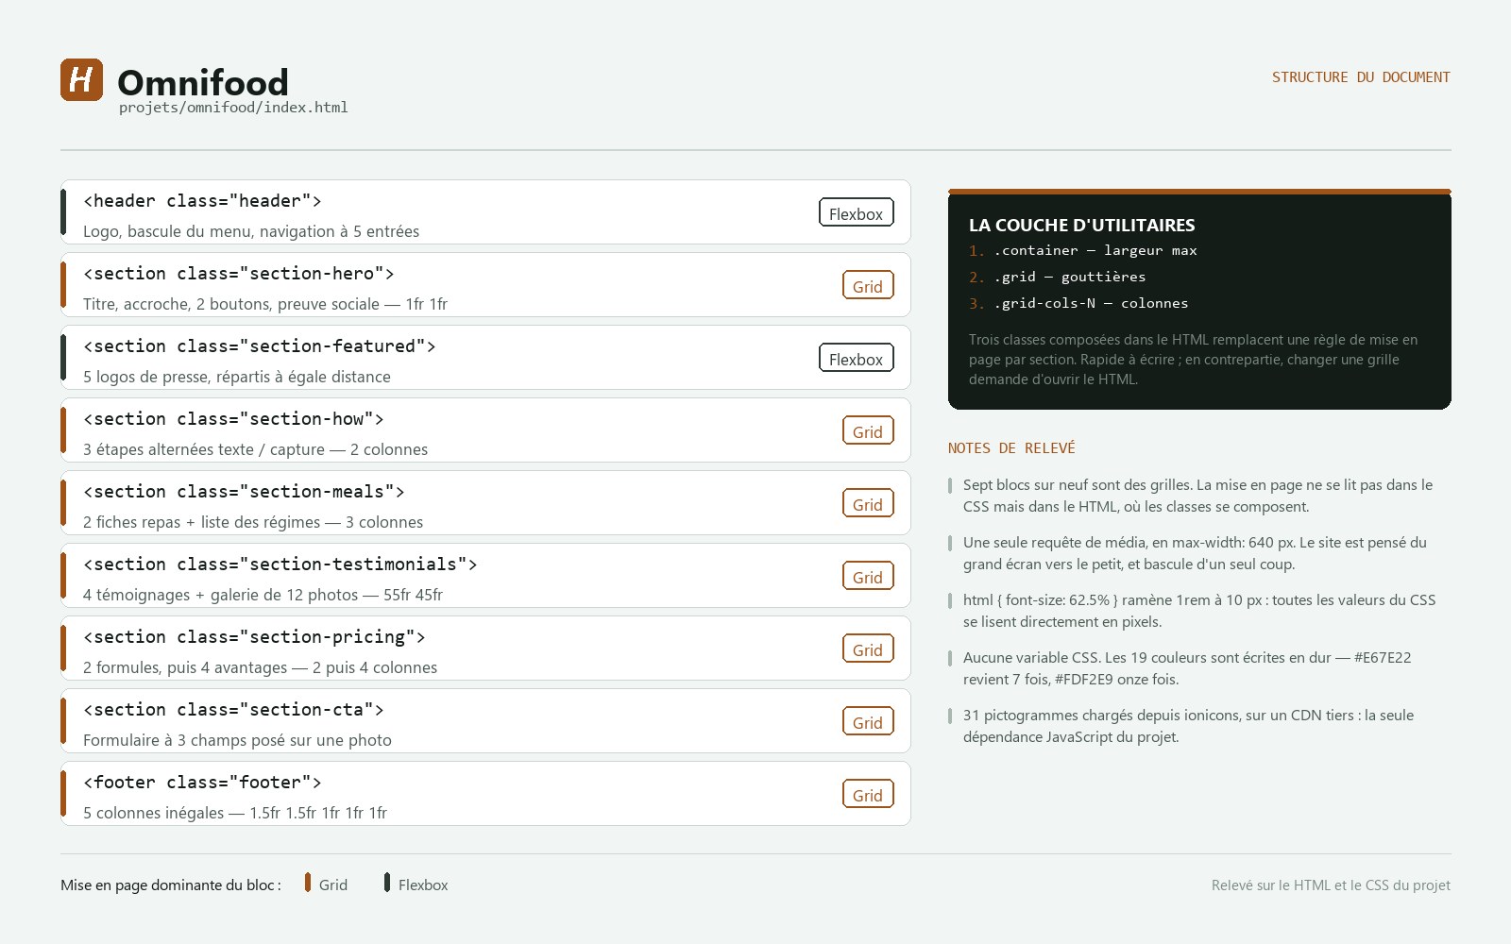Click the Grid badge on section-how row
The height and width of the screenshot is (944, 1511).
[867, 430]
